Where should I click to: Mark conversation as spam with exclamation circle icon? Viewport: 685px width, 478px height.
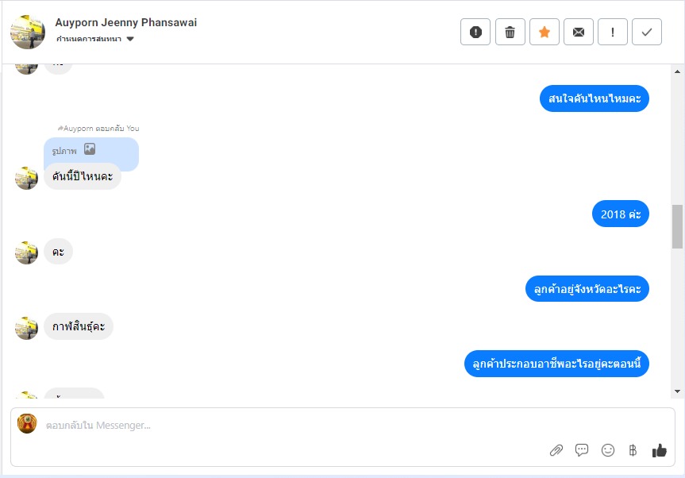(x=475, y=32)
